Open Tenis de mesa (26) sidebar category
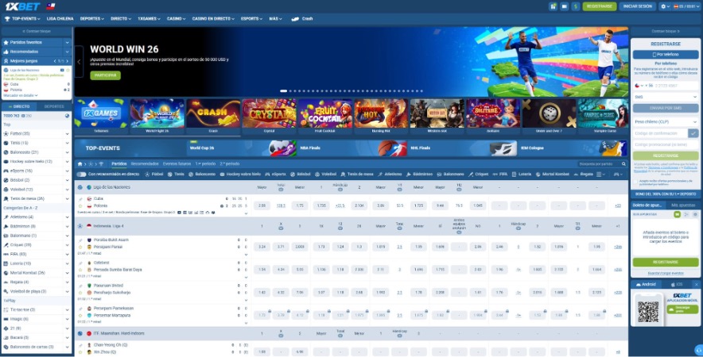 pyautogui.click(x=37, y=198)
